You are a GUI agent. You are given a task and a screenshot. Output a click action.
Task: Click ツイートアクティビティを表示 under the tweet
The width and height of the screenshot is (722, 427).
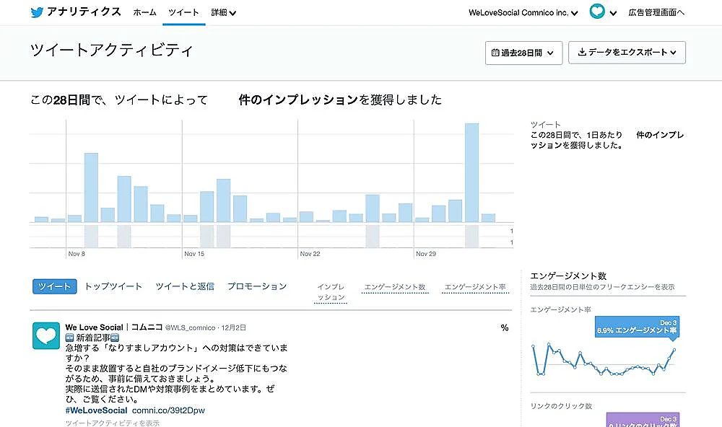[x=113, y=423]
